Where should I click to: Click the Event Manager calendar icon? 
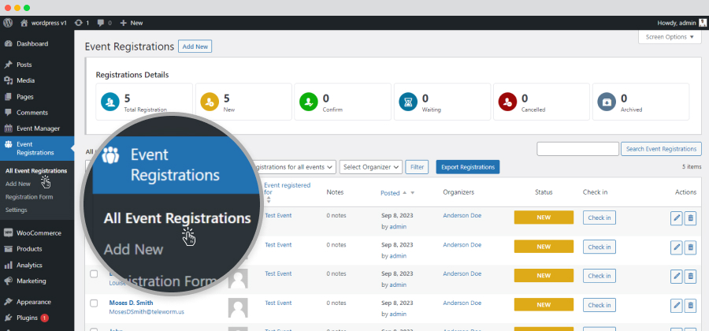[x=8, y=128]
